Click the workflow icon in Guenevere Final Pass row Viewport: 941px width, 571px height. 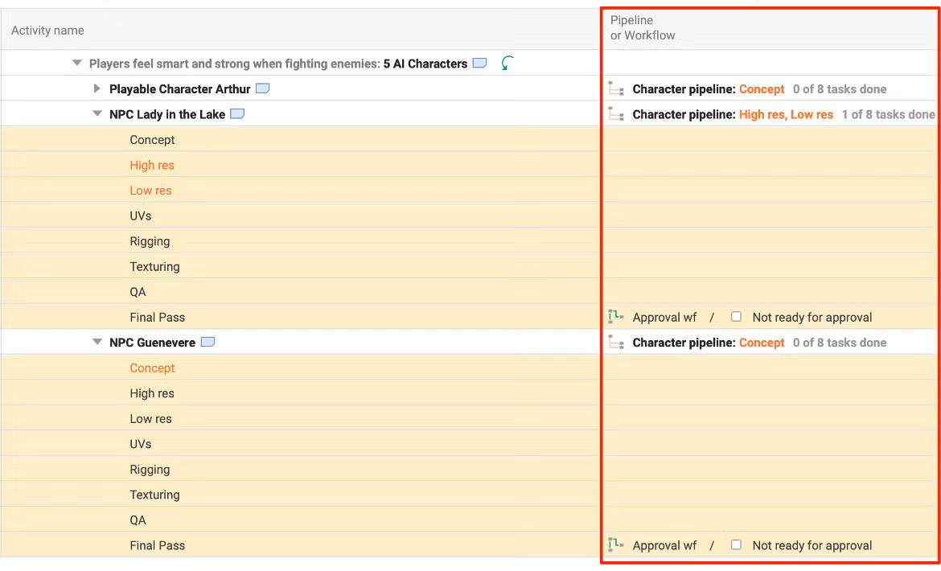(616, 545)
